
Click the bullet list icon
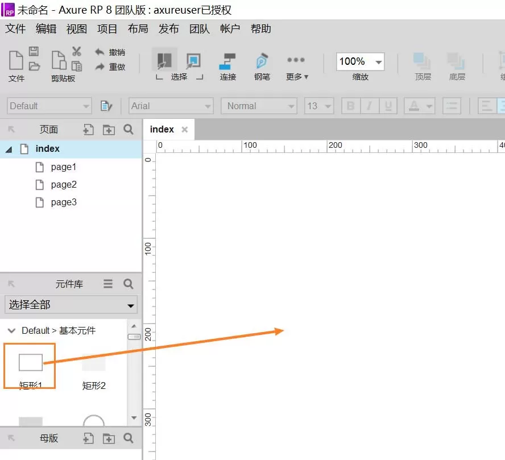(x=452, y=106)
